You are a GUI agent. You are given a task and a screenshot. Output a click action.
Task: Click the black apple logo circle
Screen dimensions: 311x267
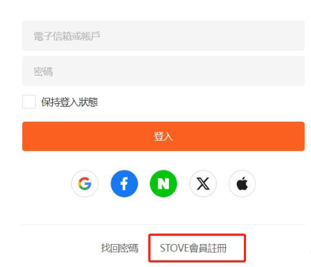click(x=242, y=183)
